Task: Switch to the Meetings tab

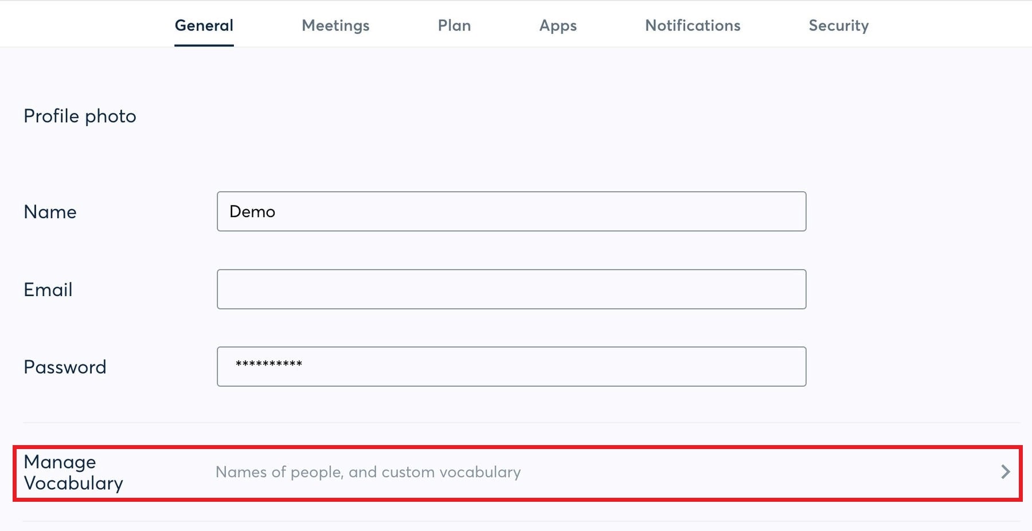Action: [335, 25]
